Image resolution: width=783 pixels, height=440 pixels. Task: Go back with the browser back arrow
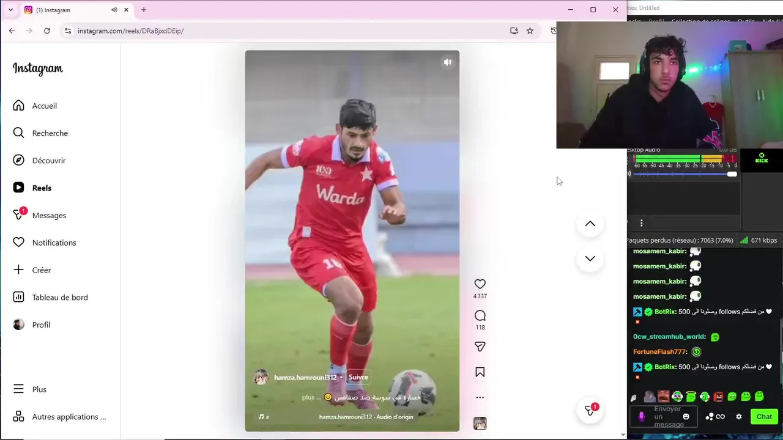coord(12,31)
